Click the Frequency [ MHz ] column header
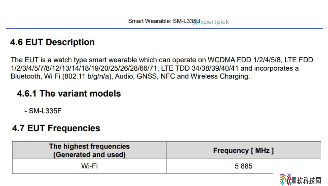This screenshot has width=328, height=186. (x=244, y=150)
